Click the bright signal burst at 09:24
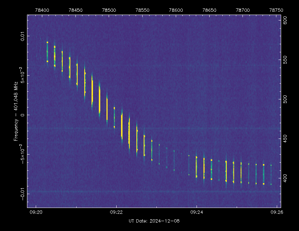 tap(197, 167)
